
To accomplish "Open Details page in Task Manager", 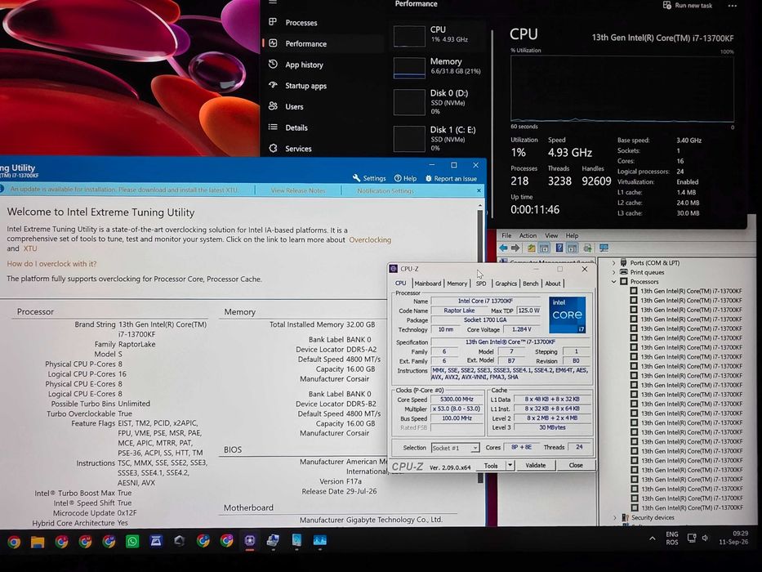I will 296,127.
